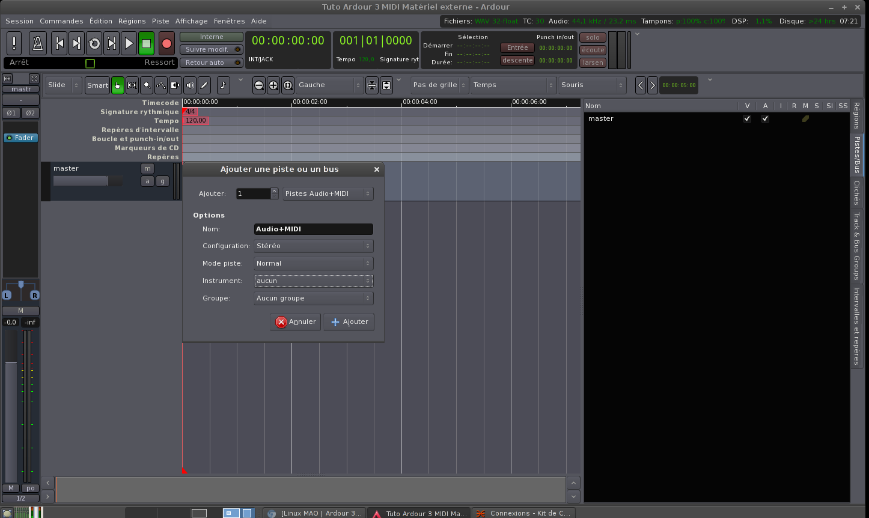Switch to the Track & Bus Groups tab
The width and height of the screenshot is (869, 518).
(x=857, y=246)
